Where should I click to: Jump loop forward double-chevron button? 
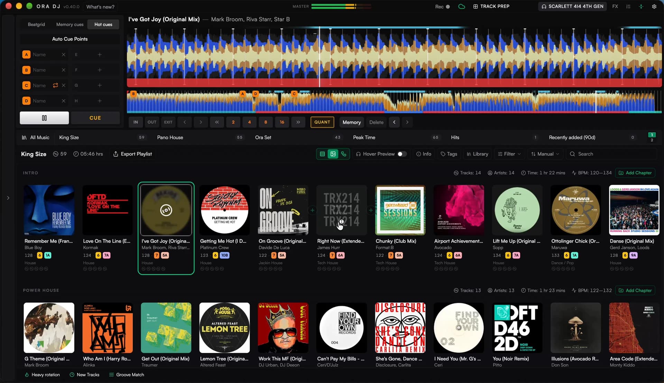coord(298,122)
